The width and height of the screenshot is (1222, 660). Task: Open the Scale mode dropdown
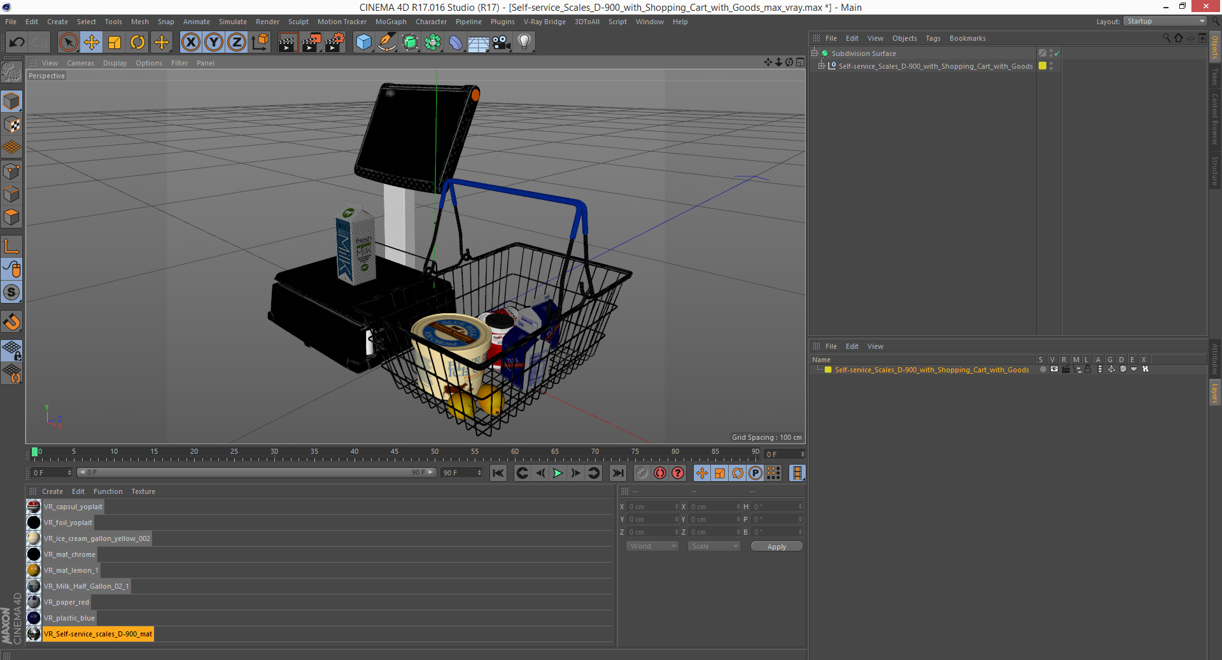point(714,546)
